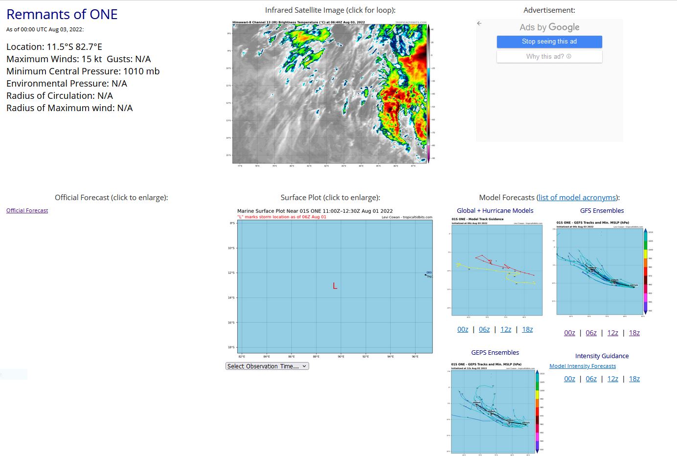Follow the Official Forecast link
677x456 pixels.
coord(27,210)
